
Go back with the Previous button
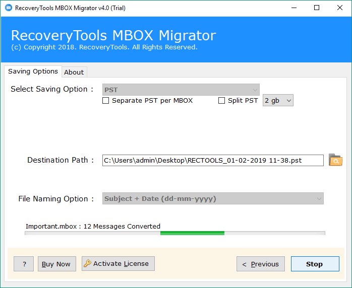tap(261, 264)
